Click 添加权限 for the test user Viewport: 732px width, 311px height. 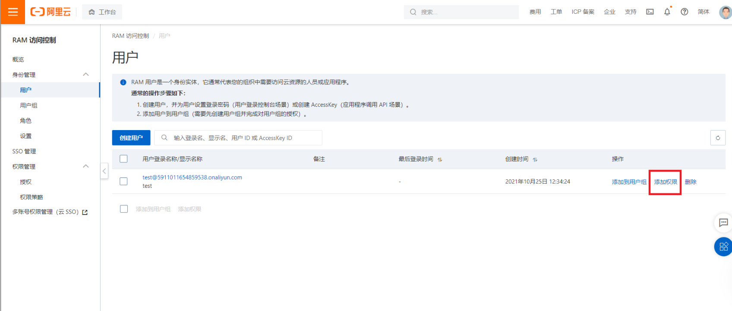click(x=665, y=182)
